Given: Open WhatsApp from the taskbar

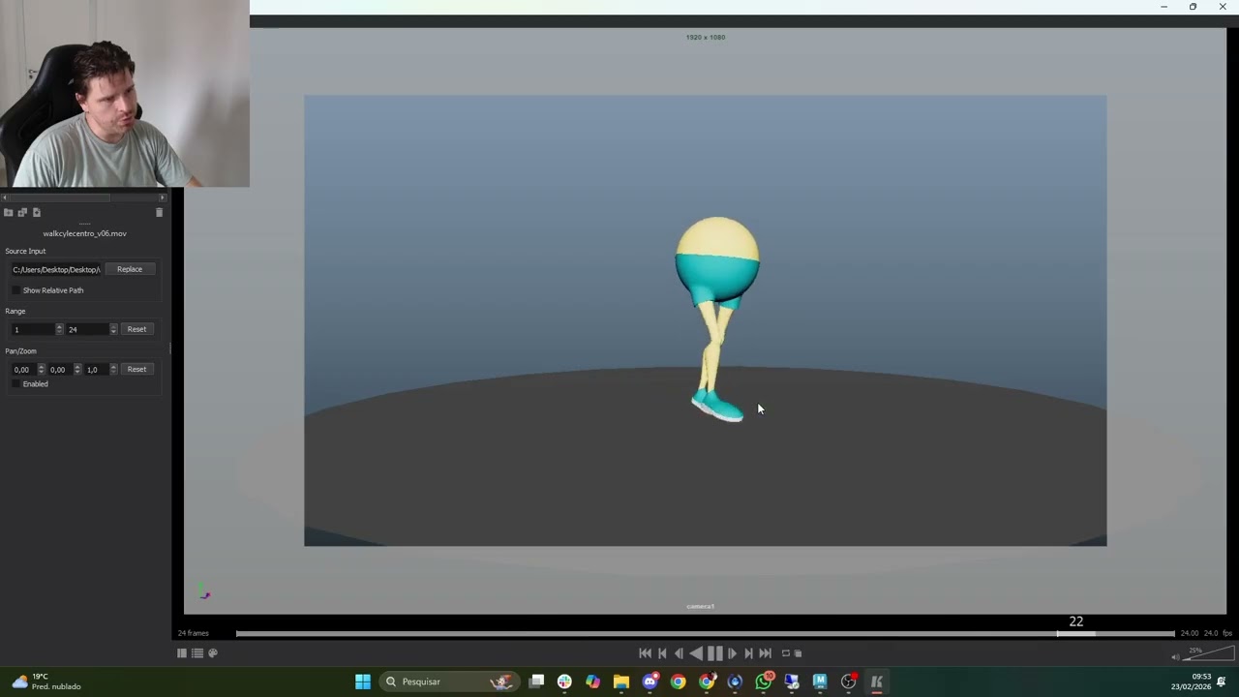Looking at the screenshot, I should 764,682.
